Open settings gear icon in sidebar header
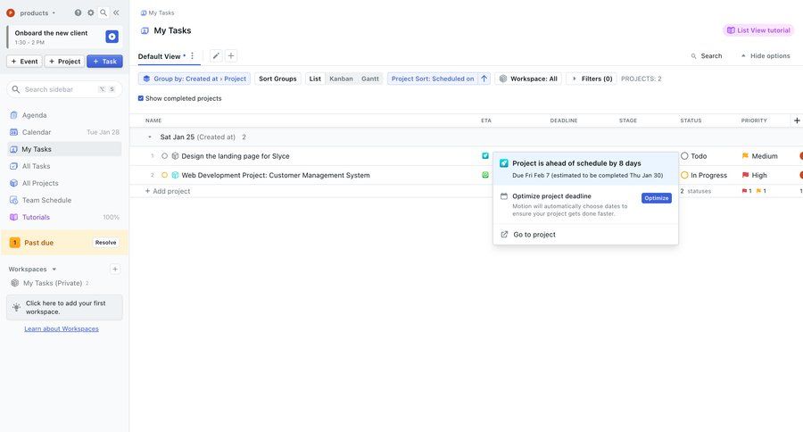Image resolution: width=803 pixels, height=432 pixels. click(x=91, y=12)
